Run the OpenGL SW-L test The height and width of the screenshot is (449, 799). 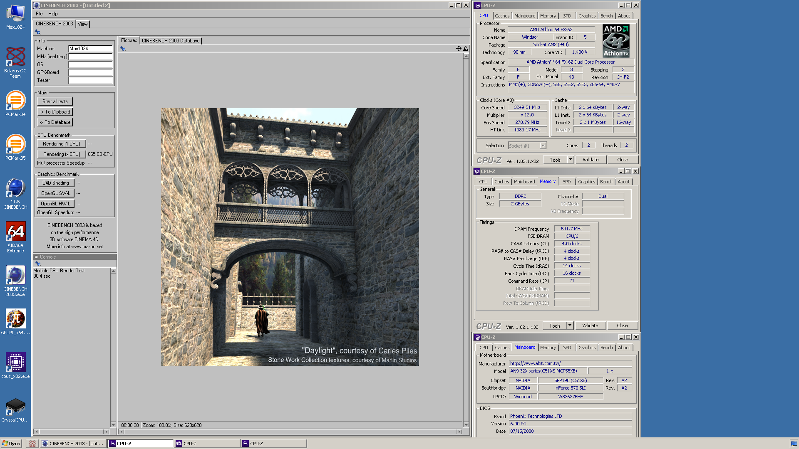point(56,193)
